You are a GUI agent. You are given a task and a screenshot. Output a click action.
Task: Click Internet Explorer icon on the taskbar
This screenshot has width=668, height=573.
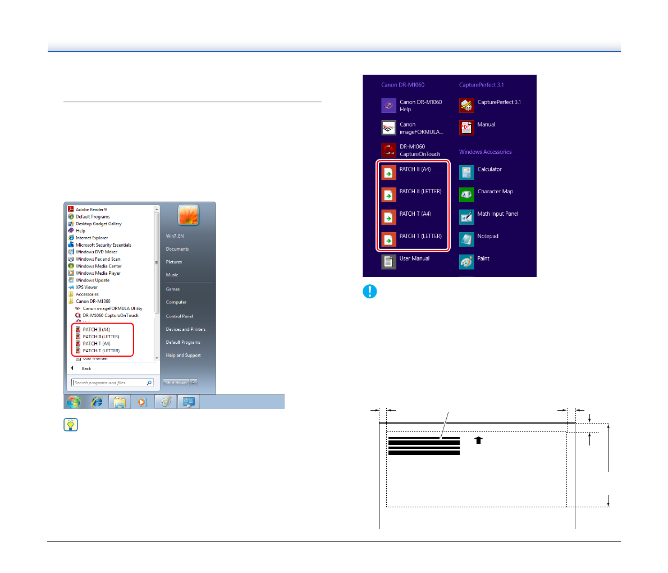97,402
